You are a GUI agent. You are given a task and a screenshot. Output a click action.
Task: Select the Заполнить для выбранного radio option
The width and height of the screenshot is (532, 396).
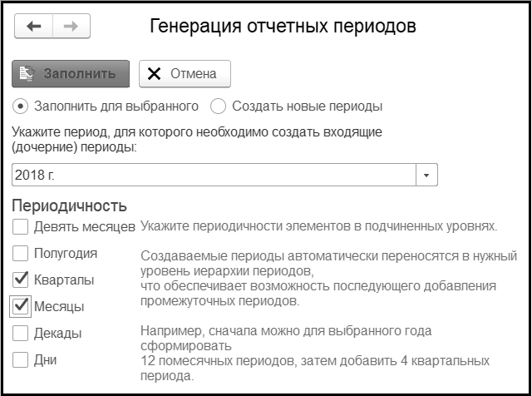click(x=21, y=106)
